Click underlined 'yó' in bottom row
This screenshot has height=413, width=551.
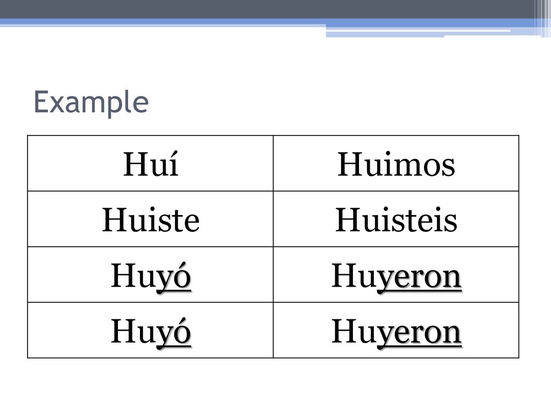[x=174, y=332]
